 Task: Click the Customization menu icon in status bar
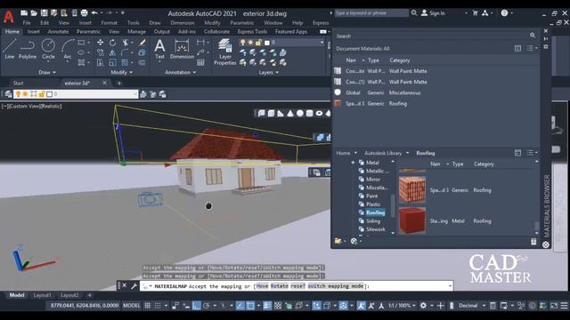pos(564,306)
